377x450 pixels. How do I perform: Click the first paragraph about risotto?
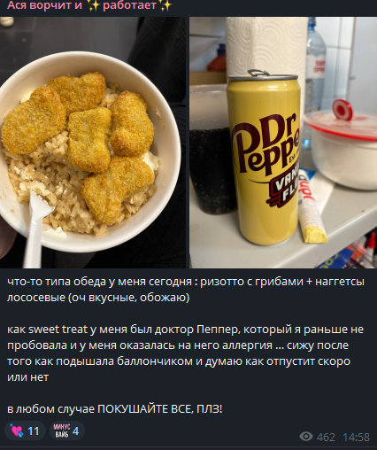click(186, 290)
